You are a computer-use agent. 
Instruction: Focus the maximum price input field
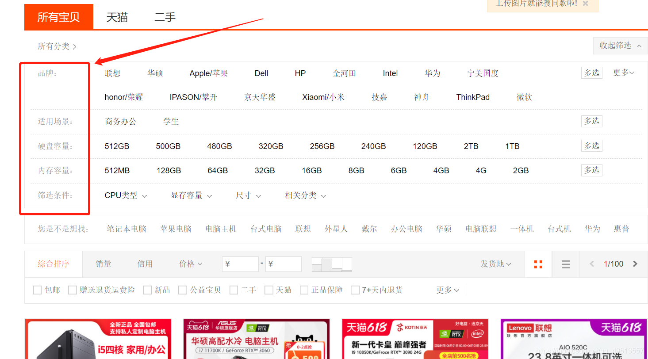(x=283, y=264)
